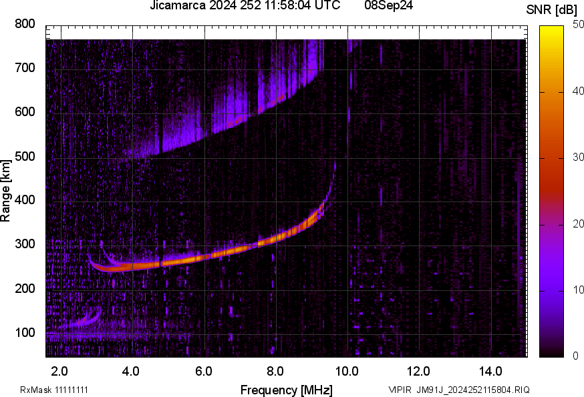
Task: Click the RxMask 11111111 text
Action: click(54, 390)
